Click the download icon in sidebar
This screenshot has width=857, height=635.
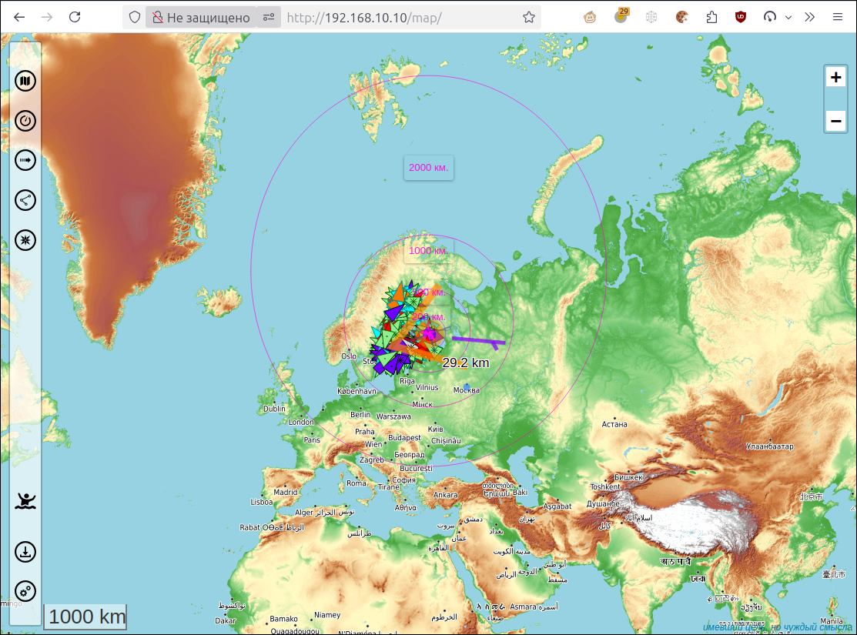(25, 551)
